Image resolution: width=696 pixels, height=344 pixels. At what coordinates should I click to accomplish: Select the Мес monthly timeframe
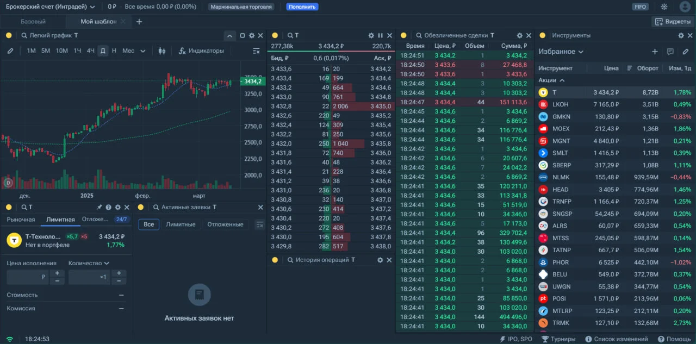coord(128,51)
